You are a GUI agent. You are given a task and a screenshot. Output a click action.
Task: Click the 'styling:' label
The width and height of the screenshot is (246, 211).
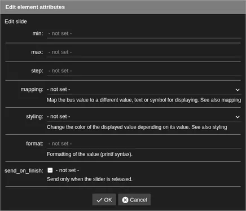(34, 117)
